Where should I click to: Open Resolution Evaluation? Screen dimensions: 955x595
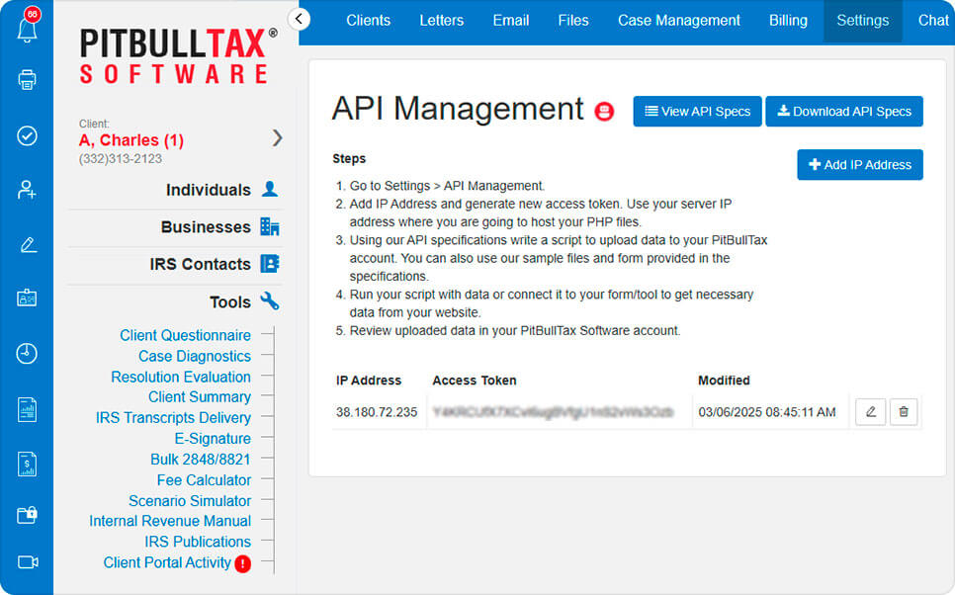coord(181,377)
